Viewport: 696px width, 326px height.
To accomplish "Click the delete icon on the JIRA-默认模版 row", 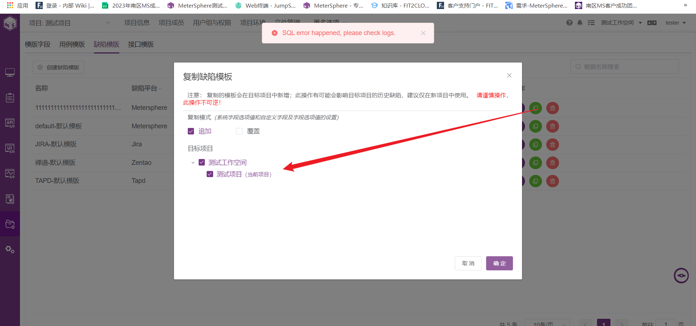I will [x=552, y=145].
